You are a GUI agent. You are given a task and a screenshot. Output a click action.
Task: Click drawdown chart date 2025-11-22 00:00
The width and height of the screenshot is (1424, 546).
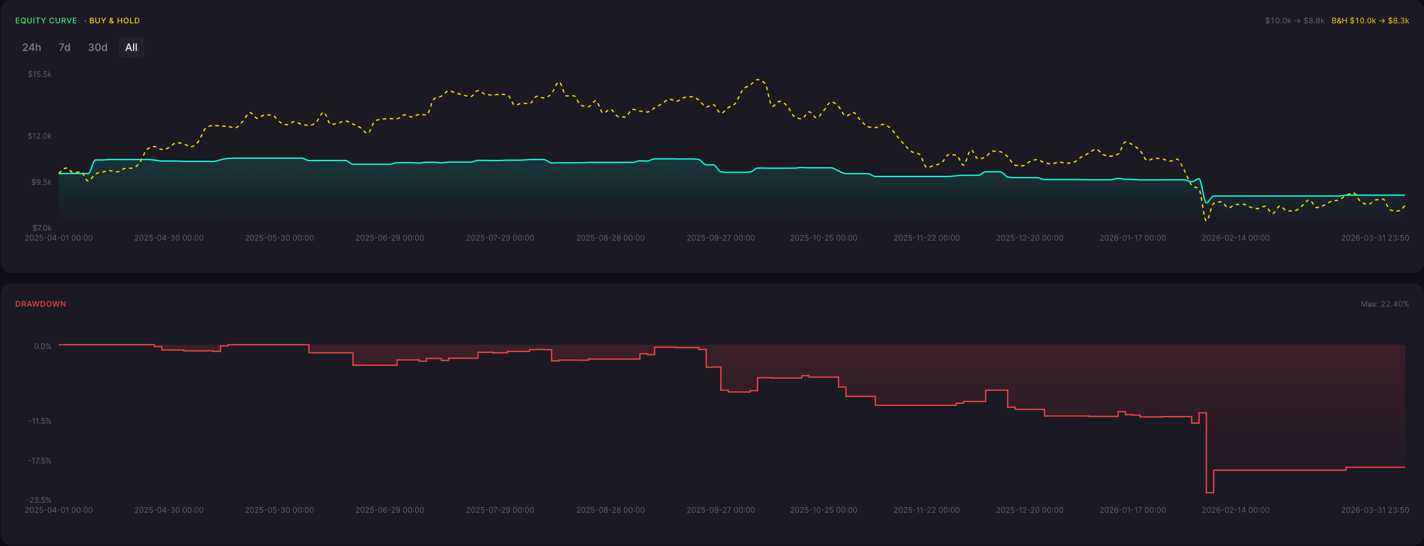tap(926, 510)
